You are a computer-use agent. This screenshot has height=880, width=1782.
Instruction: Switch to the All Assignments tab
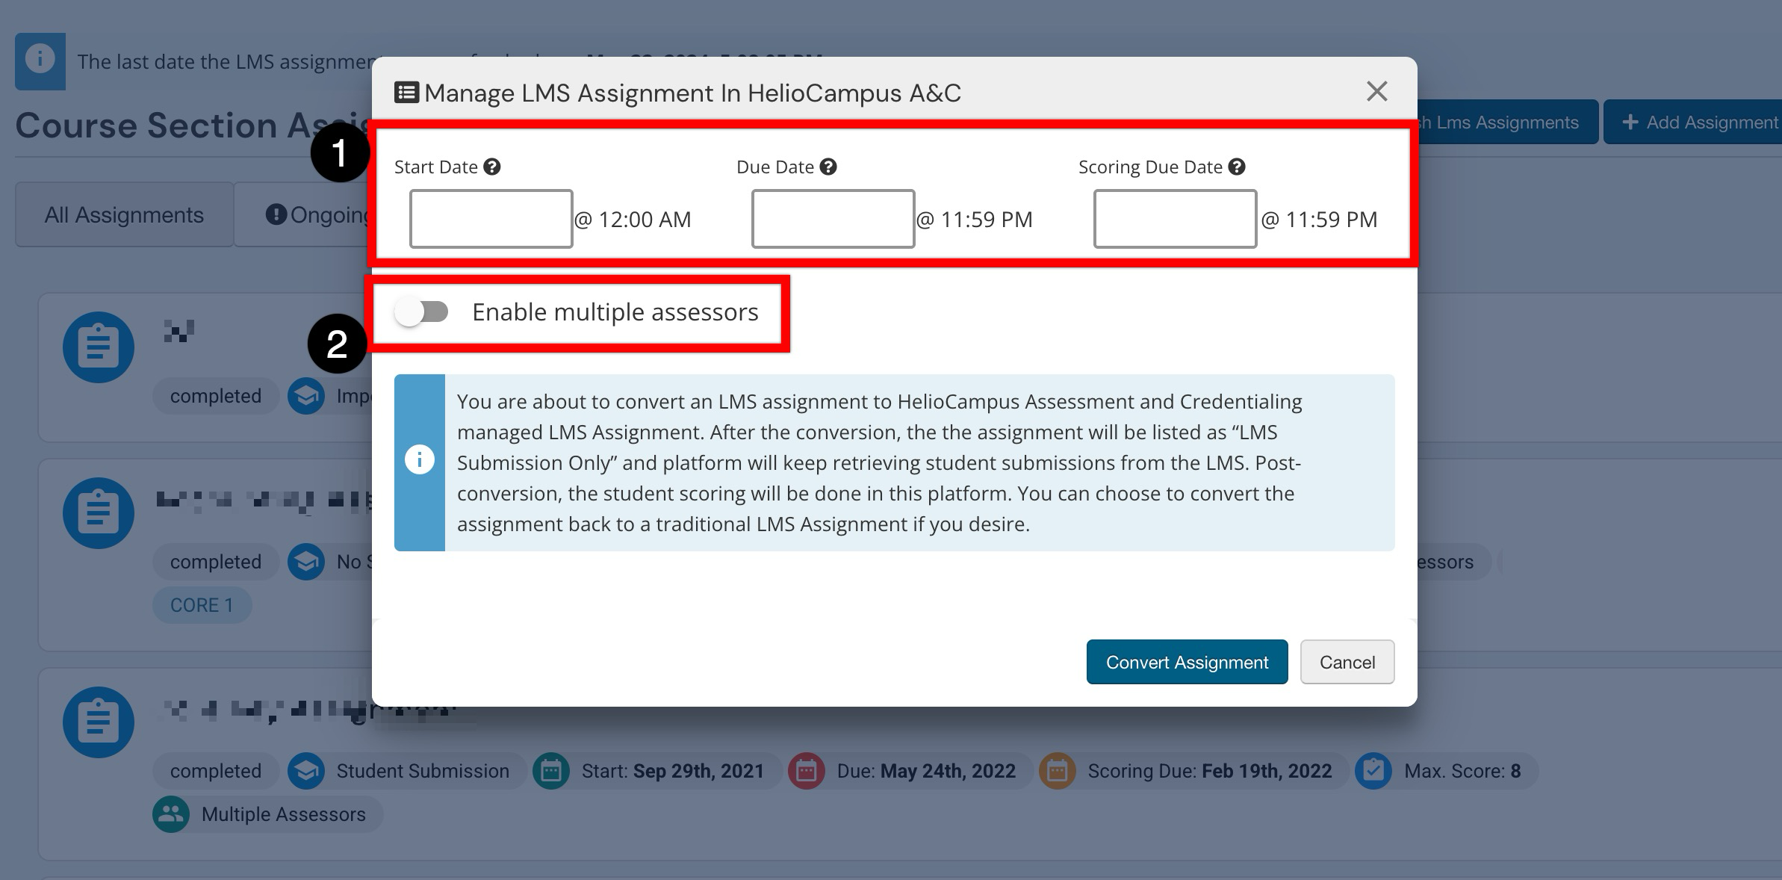click(124, 215)
